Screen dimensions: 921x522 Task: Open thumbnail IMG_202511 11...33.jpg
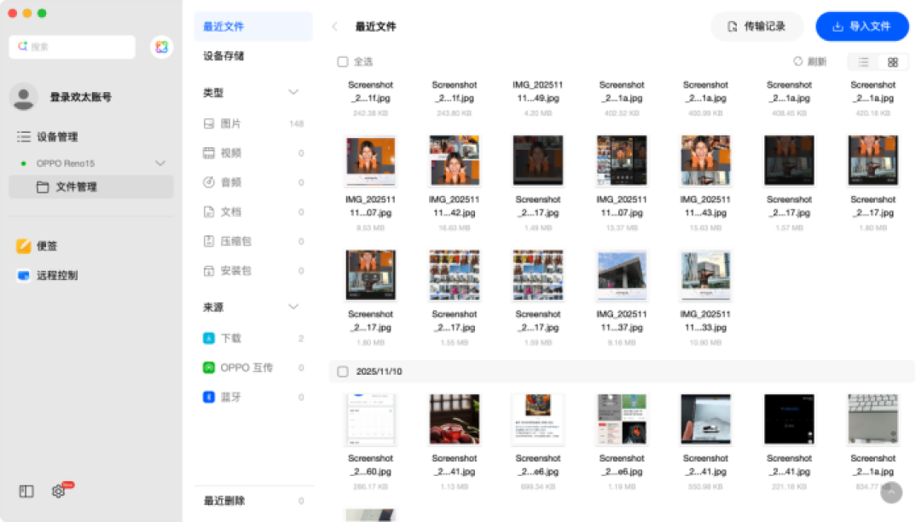pyautogui.click(x=705, y=275)
